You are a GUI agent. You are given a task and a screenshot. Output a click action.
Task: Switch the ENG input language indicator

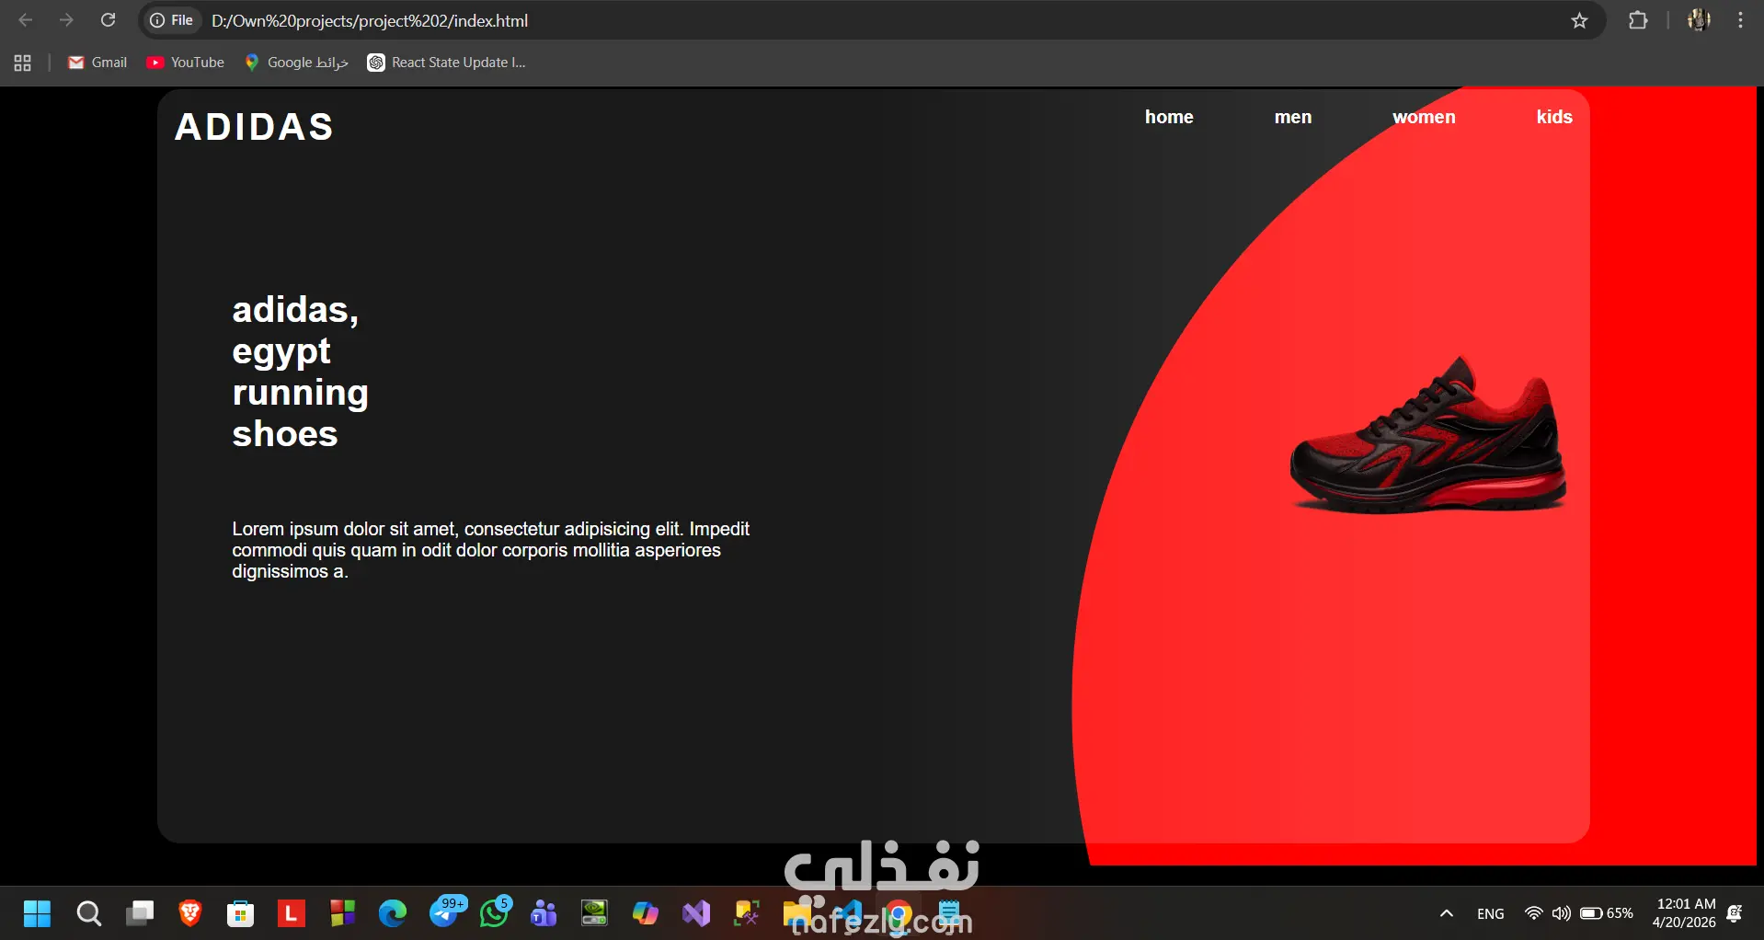click(x=1491, y=913)
